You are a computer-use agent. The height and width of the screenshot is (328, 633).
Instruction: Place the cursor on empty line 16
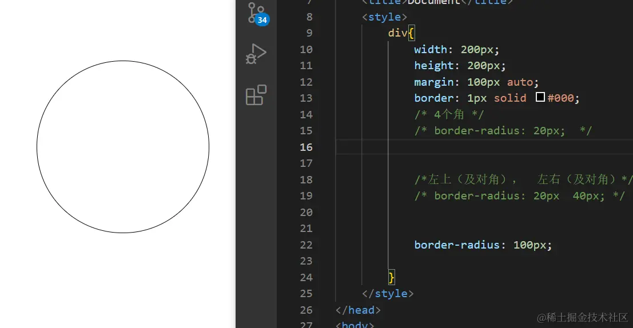[484, 147]
